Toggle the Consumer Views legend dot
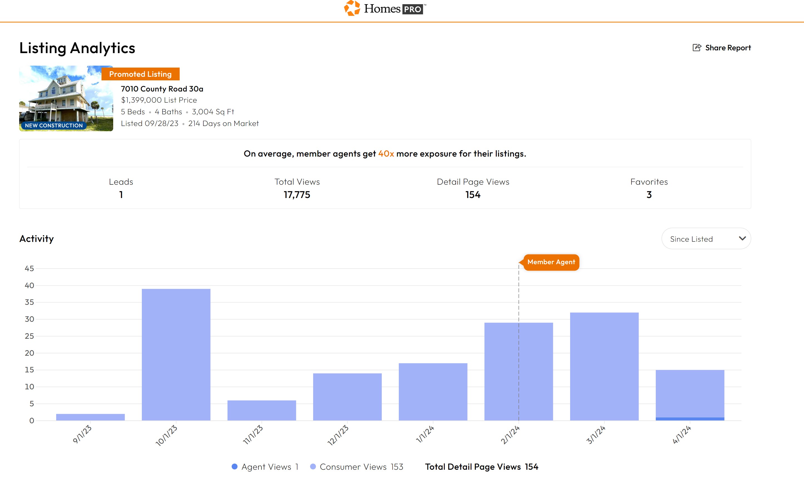 coord(313,467)
